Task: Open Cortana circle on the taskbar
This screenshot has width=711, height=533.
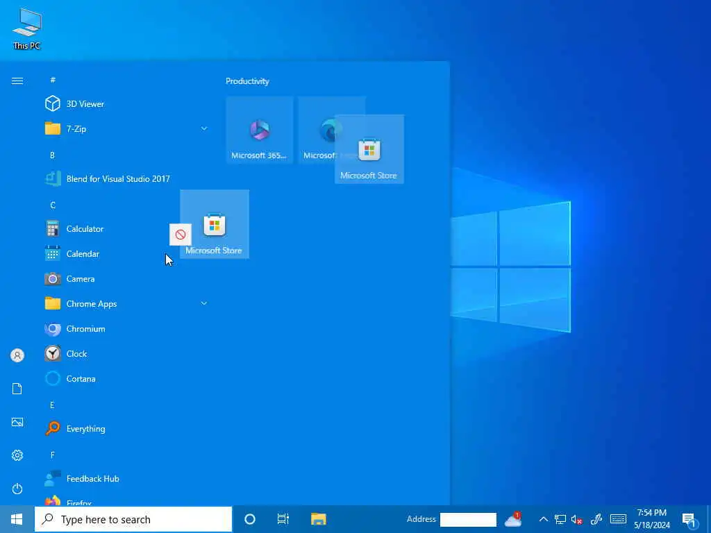Action: (x=250, y=519)
